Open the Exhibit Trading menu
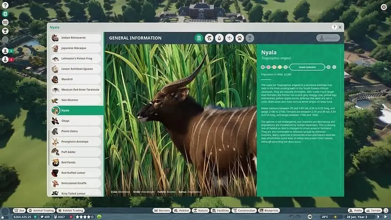The height and width of the screenshot is (220, 391). (x=70, y=211)
